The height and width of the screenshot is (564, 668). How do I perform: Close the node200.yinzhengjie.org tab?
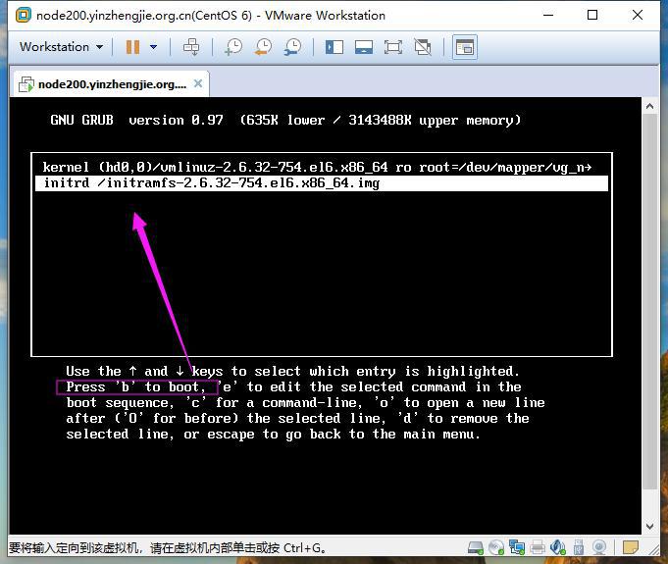coord(198,83)
